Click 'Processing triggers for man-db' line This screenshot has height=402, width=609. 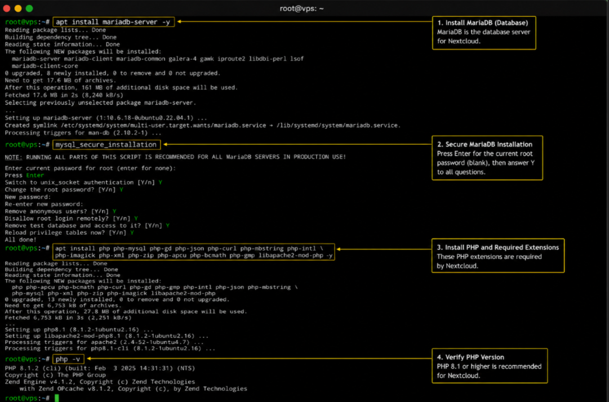point(83,133)
